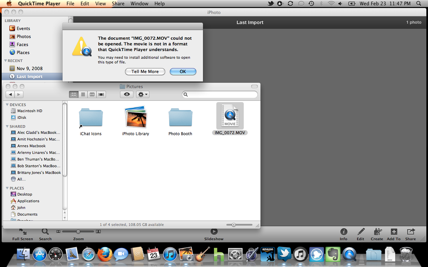Open iTunes from the Dock
Image resolution: width=428 pixels, height=267 pixels.
[x=170, y=255]
